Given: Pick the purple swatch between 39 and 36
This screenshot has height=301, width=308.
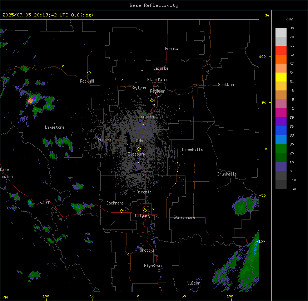Looking at the screenshot, I should coord(281,122).
